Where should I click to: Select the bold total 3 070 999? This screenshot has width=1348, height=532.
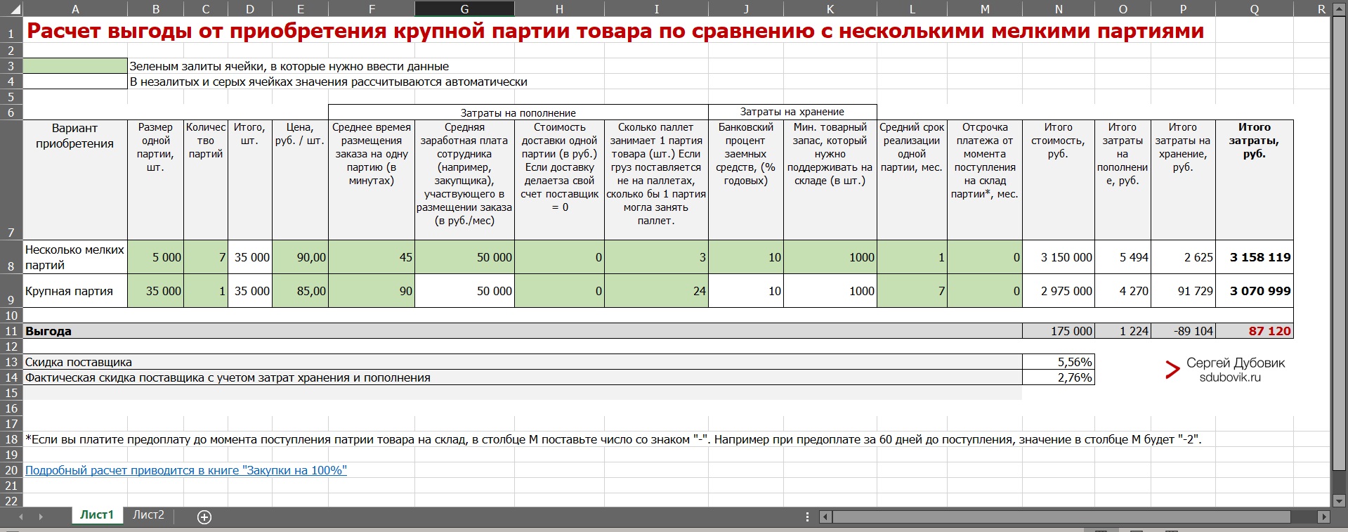point(1255,291)
